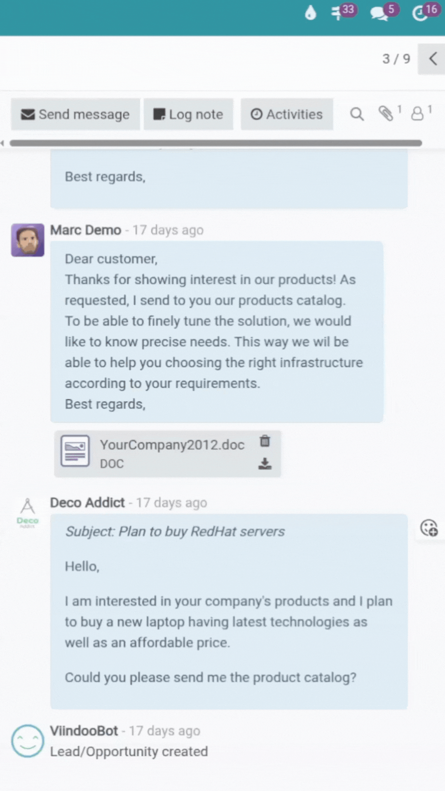Click the horizontal scrollbar below the toolbar
This screenshot has height=791, width=445.
pos(215,143)
